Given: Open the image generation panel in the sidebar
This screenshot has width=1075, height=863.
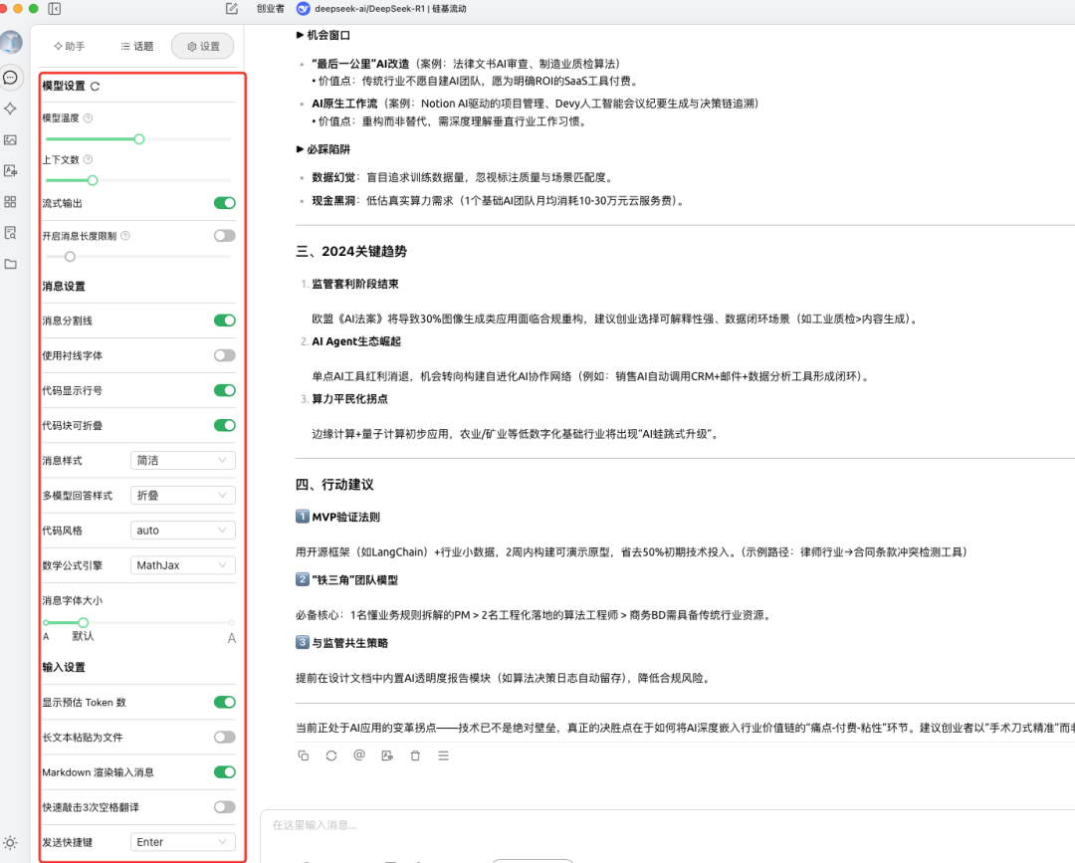Looking at the screenshot, I should pyautogui.click(x=10, y=140).
